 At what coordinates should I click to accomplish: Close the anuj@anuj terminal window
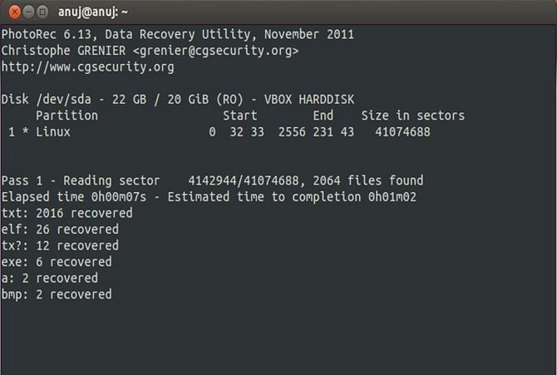tap(15, 12)
